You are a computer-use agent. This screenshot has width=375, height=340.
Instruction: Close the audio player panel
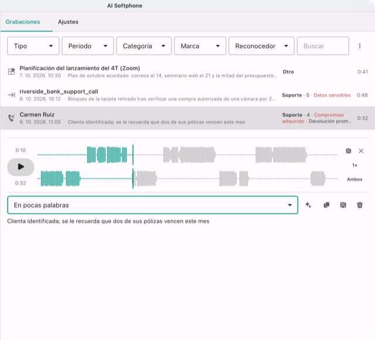pos(361,151)
